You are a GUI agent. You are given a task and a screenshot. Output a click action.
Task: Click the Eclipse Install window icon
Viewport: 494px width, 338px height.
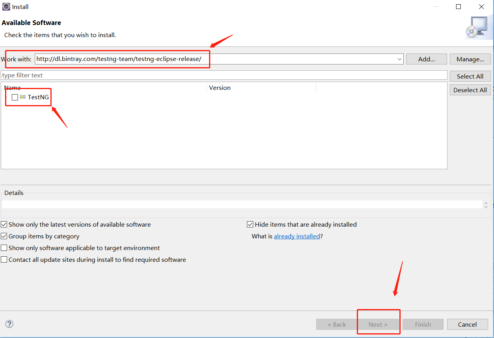(x=6, y=7)
